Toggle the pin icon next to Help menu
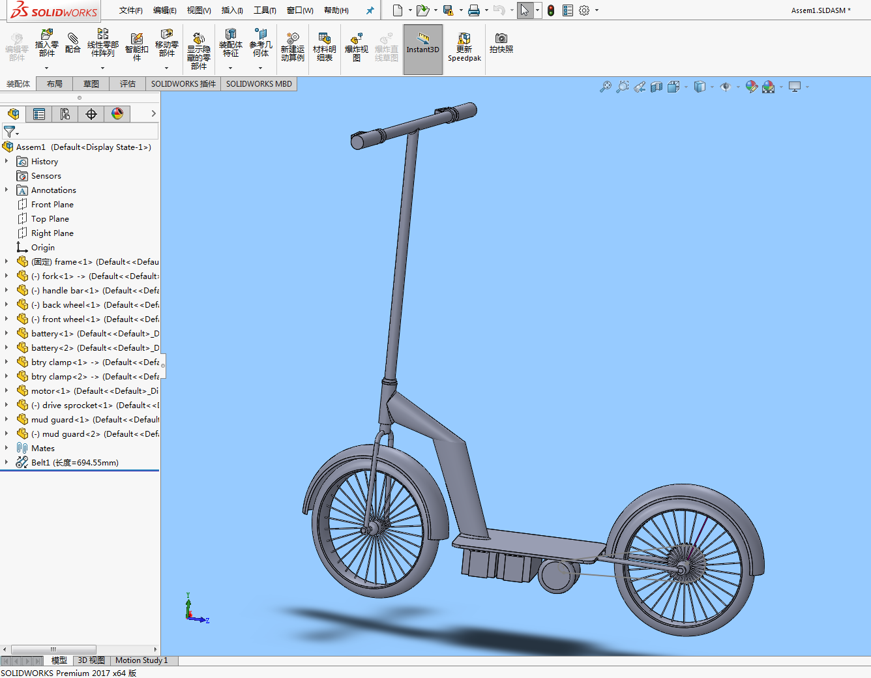 (370, 10)
